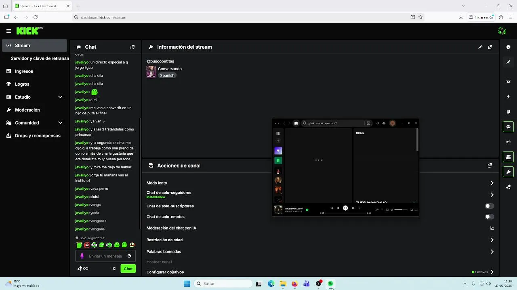This screenshot has height=290, width=517.
Task: Open the hamburger menu beside Kick logo
Action: [x=8, y=31]
